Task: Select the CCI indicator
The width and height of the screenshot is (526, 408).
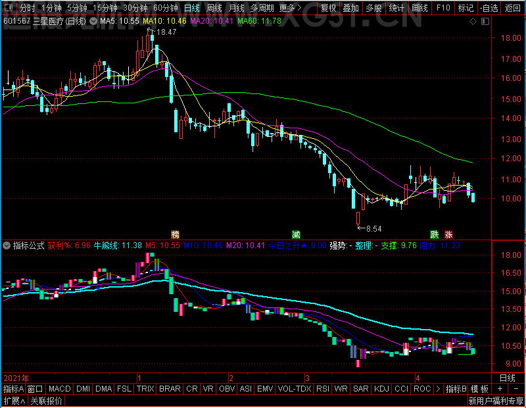Action: coord(402,388)
